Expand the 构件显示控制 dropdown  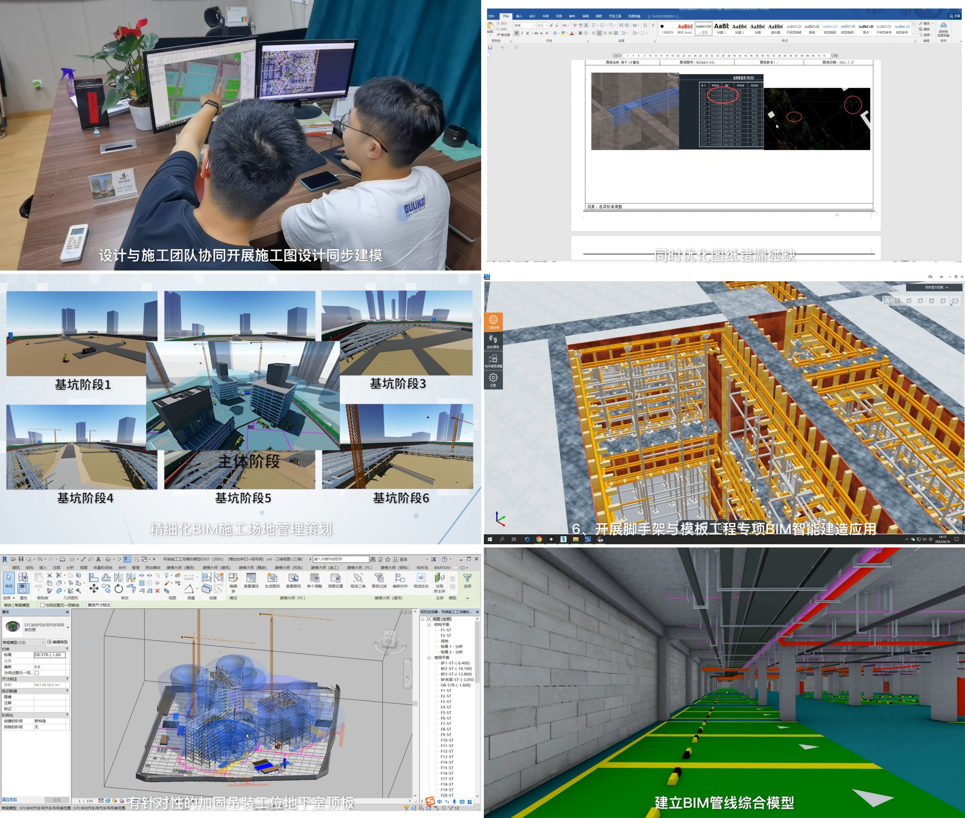click(937, 288)
